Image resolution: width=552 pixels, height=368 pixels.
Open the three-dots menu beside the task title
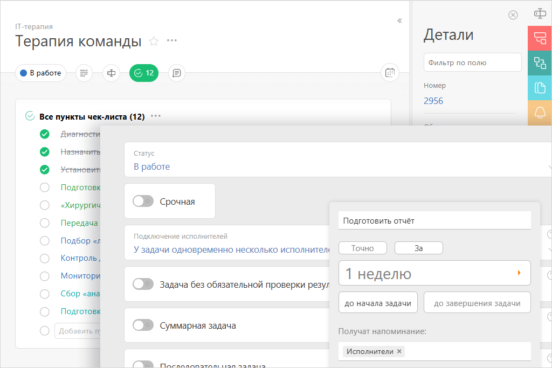click(x=172, y=40)
